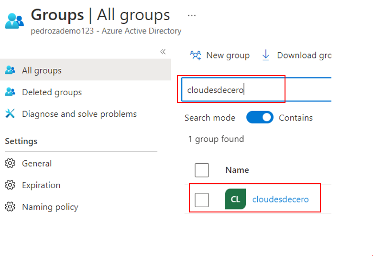Click the Deleted groups sidebar icon
Screen dimensions: 373x256
click(10, 92)
